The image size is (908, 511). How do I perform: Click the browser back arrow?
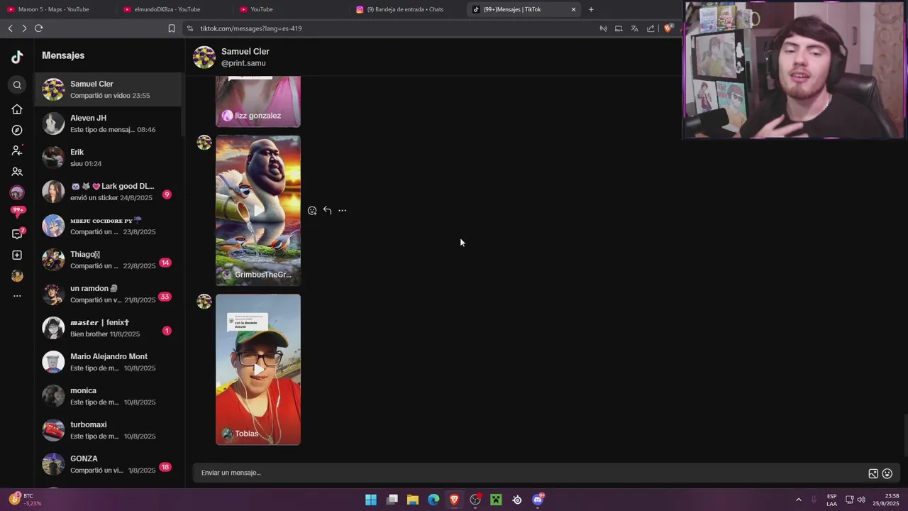[10, 28]
